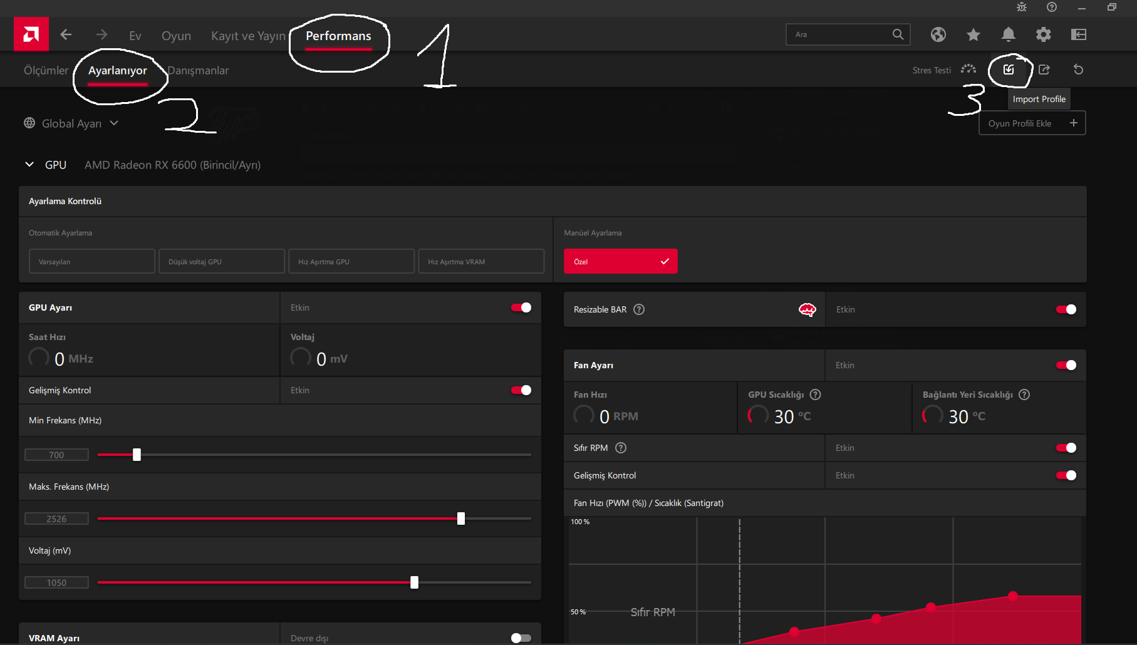Open the Kayıt ve Yayın tab
Image resolution: width=1137 pixels, height=645 pixels.
point(248,36)
